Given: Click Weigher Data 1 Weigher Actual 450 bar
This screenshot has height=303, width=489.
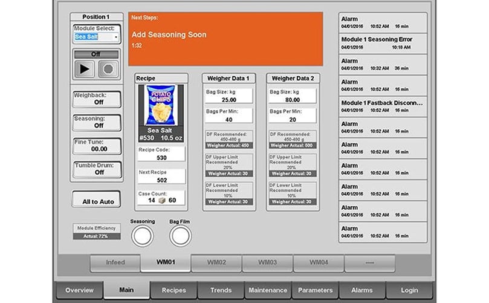Looking at the screenshot, I should coord(229,145).
